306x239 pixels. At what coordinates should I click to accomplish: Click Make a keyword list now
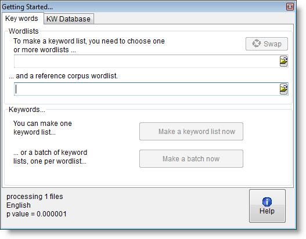point(191,131)
